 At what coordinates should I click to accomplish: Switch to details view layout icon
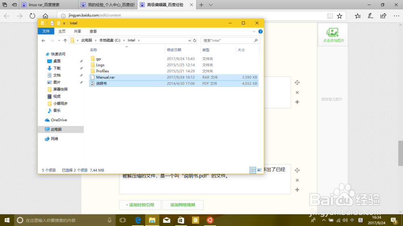pyautogui.click(x=253, y=170)
